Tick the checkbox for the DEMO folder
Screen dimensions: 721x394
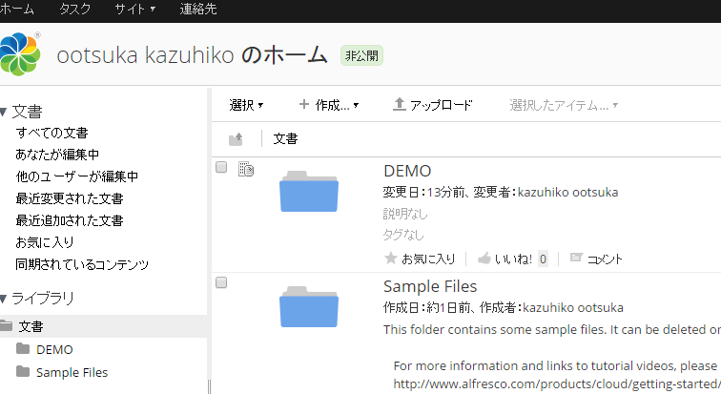click(221, 167)
